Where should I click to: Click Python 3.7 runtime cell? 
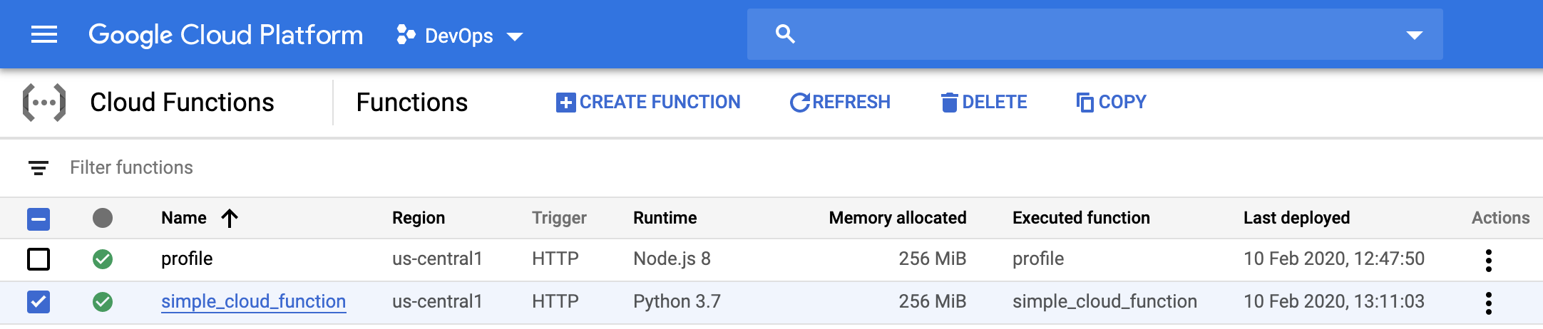click(x=677, y=302)
